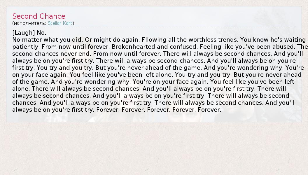Click the исполнитель label before the artist name

click(30, 23)
